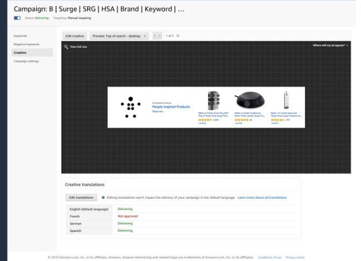361x261 pixels.
Task: Click the brand logo in ad preview
Action: click(x=131, y=107)
